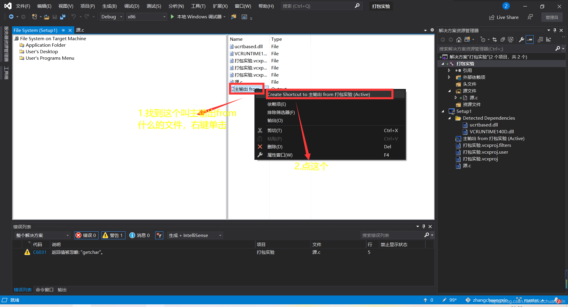568x307 pixels.
Task: Click the undo icon in toolbar
Action: tap(74, 17)
